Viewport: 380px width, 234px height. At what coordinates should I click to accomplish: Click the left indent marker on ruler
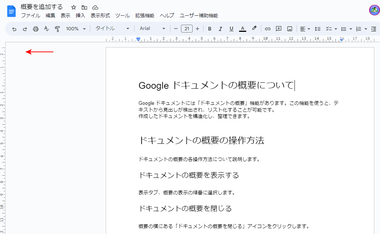point(138,39)
